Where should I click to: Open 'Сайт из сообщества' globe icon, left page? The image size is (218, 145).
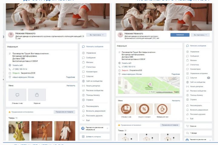coord(84,81)
